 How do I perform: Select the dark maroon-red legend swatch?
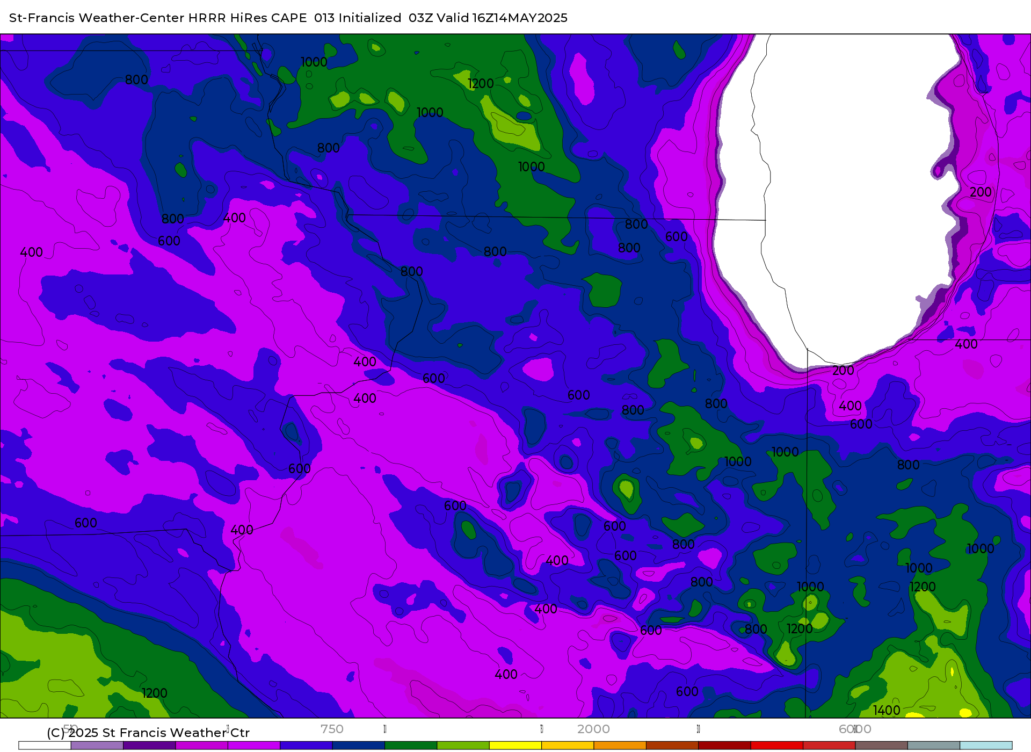point(724,746)
